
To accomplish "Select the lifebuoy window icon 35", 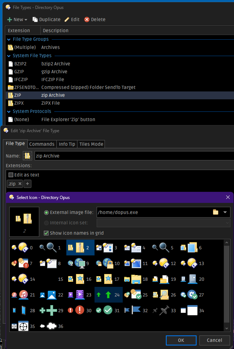I will point(23,326).
